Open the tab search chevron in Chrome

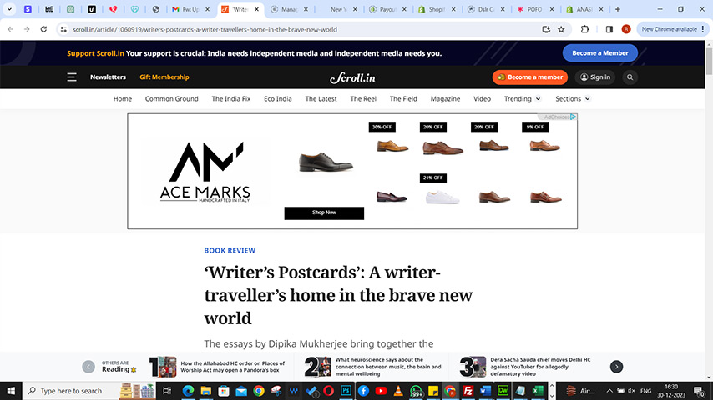pyautogui.click(x=9, y=9)
